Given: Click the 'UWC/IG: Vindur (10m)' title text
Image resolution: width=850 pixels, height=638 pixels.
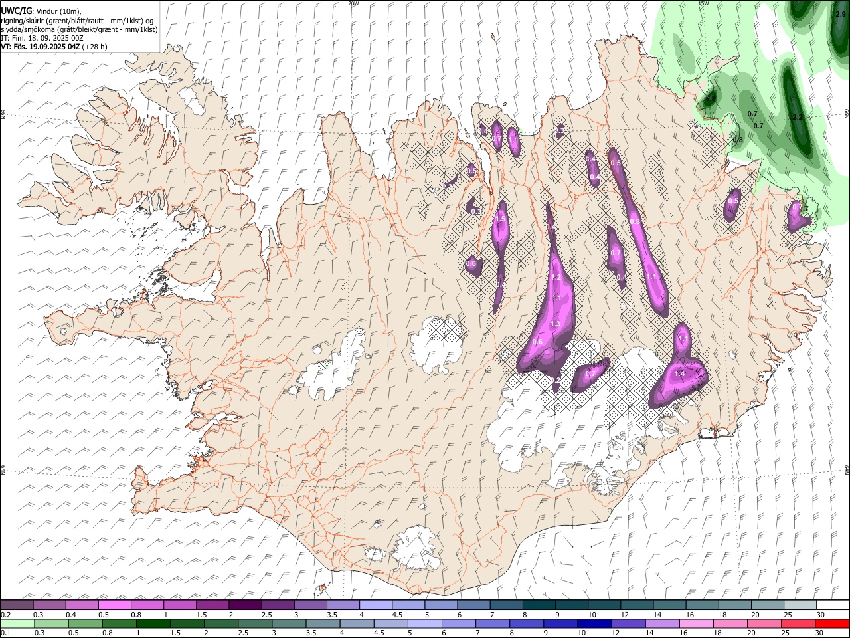Looking at the screenshot, I should coord(42,11).
